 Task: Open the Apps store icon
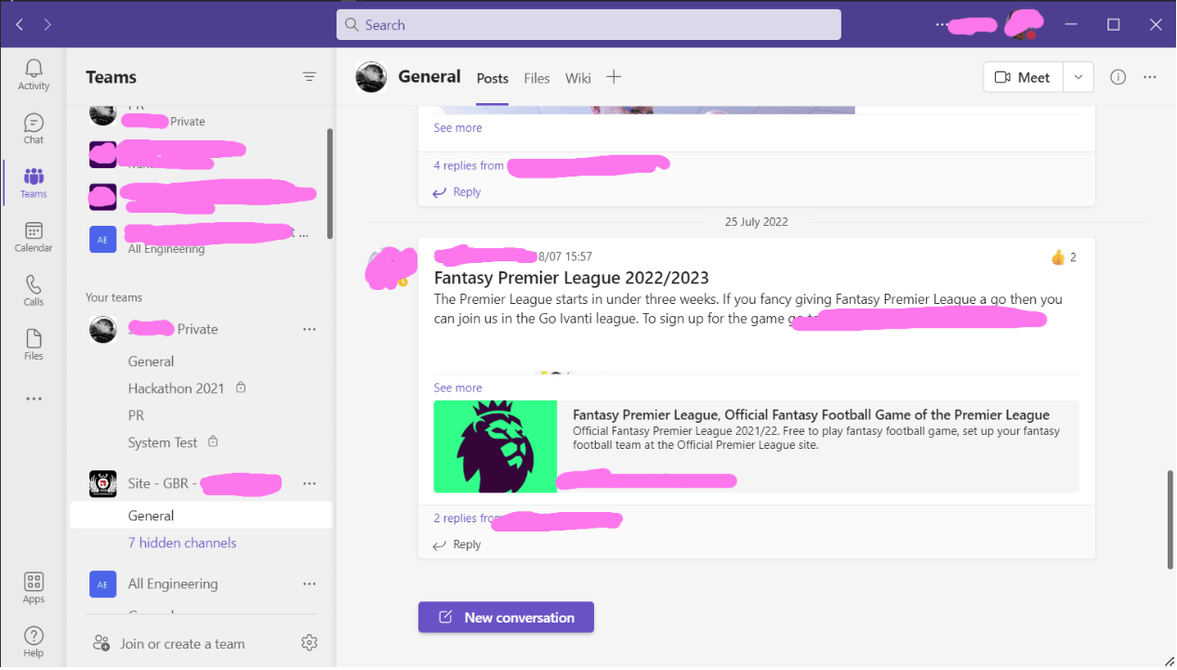[33, 587]
